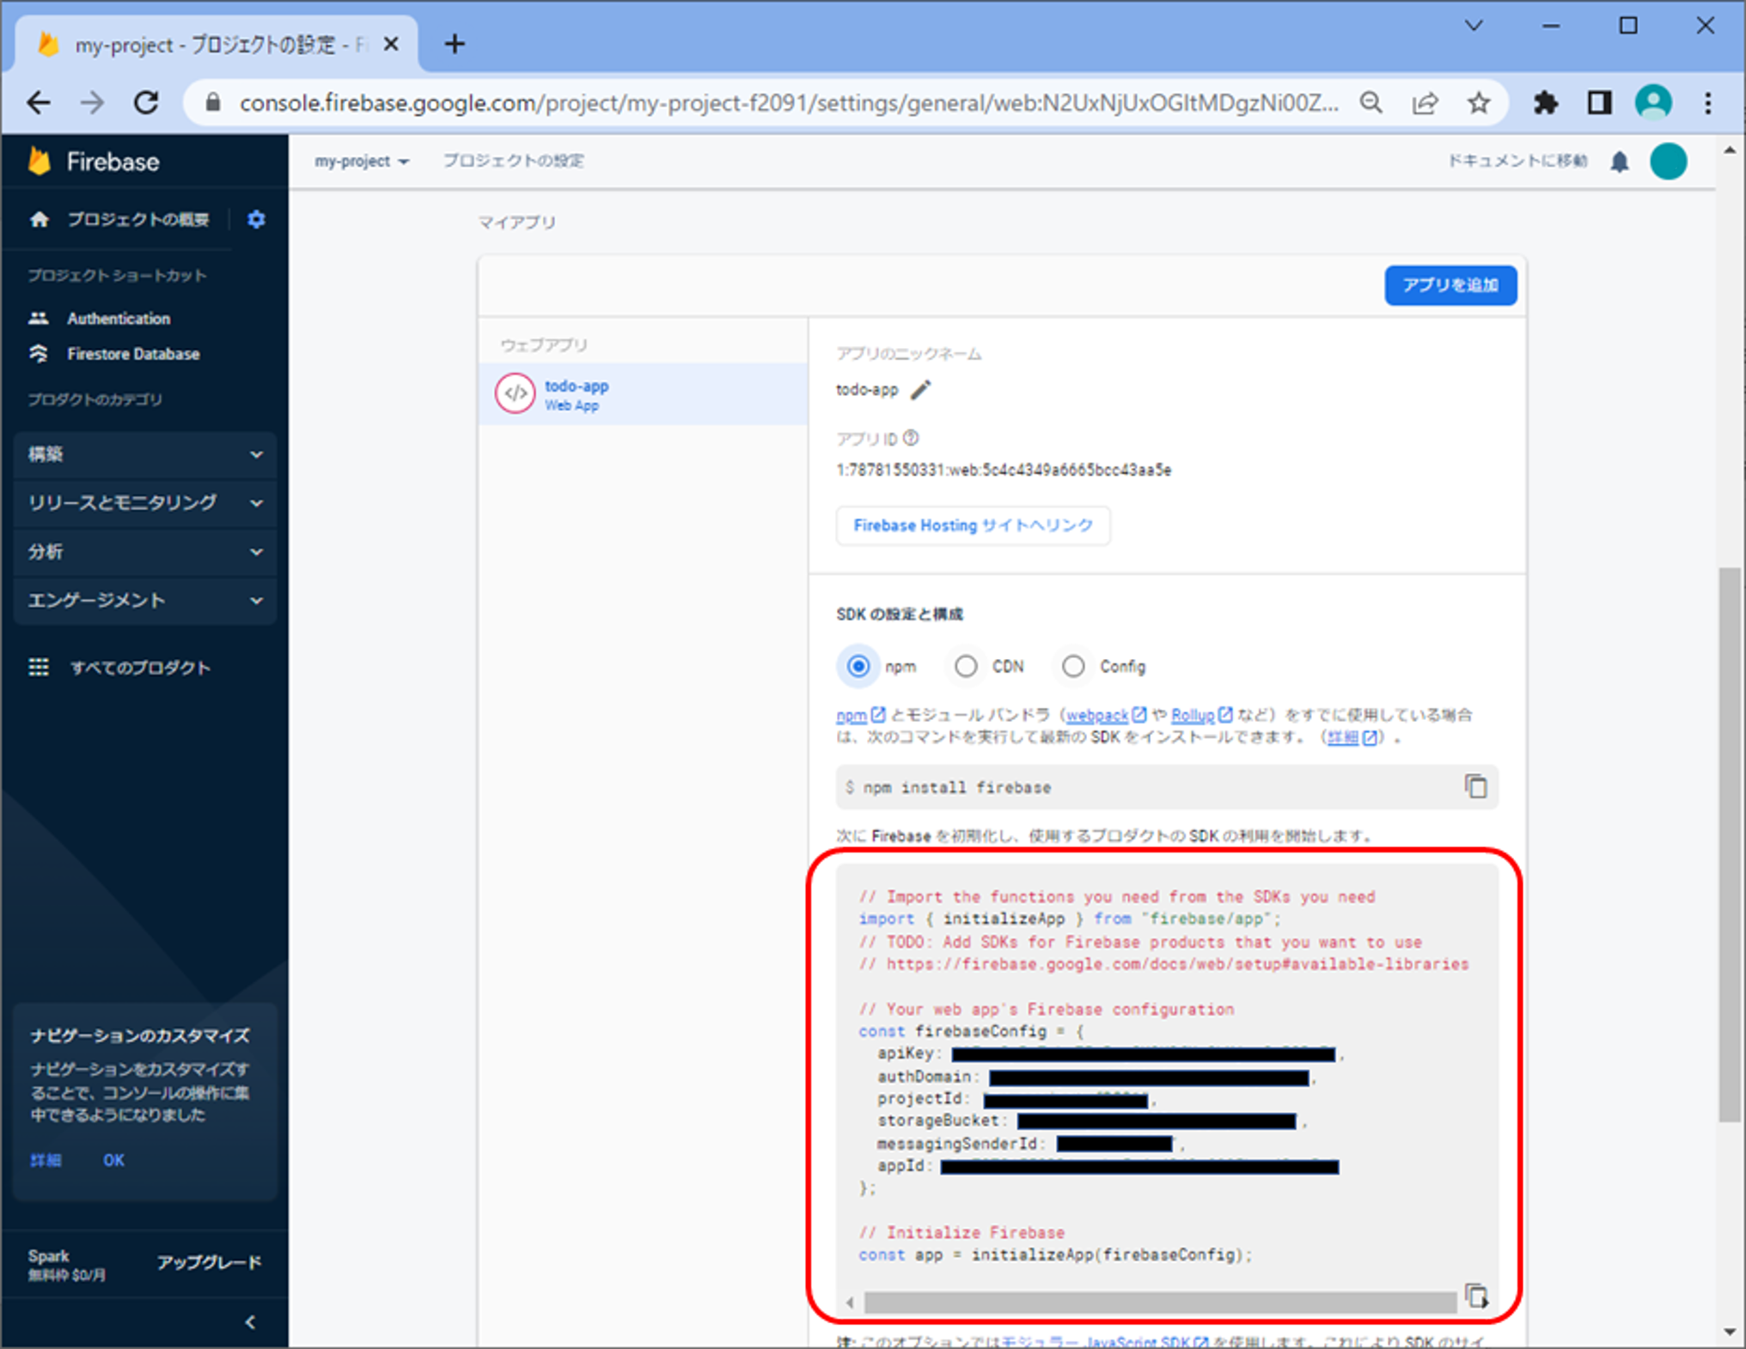Bookmark the page with the star icon
Viewport: 1746px width, 1349px height.
coord(1478,103)
